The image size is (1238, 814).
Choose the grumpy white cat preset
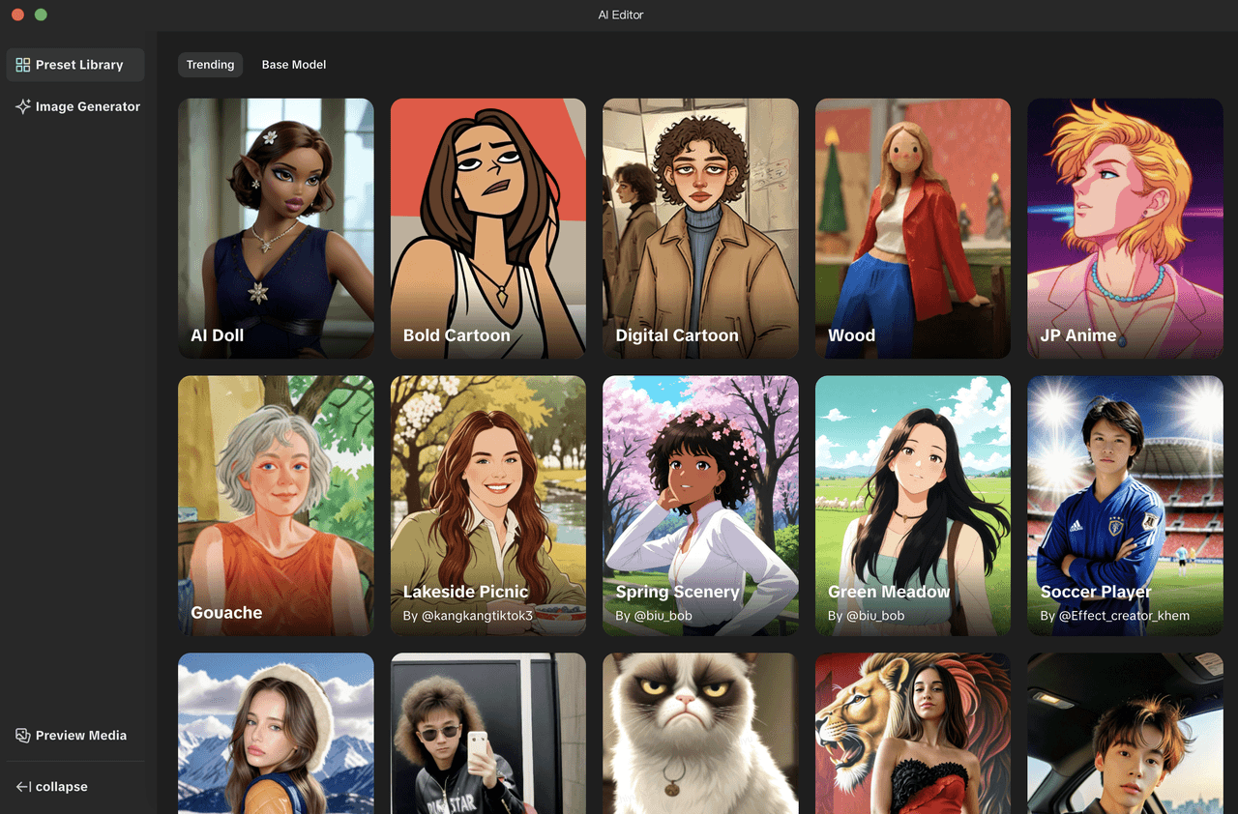700,734
